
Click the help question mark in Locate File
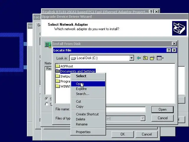click(x=169, y=50)
